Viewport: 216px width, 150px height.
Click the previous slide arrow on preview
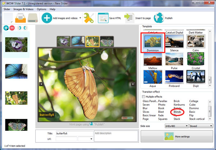[x=41, y=84]
